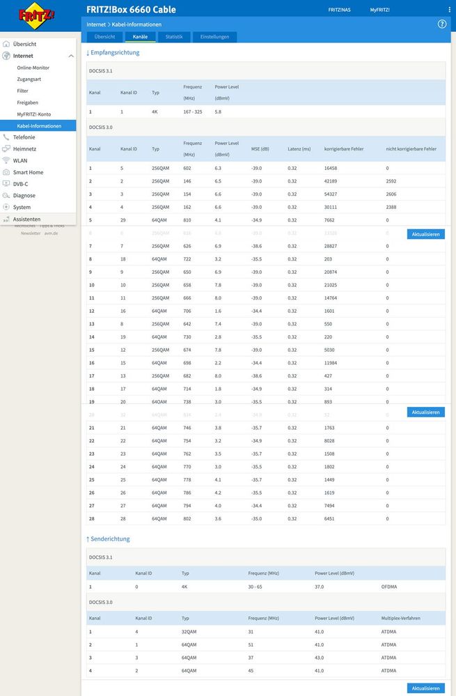Open Filter submenu item
This screenshot has width=456, height=696.
(22, 91)
